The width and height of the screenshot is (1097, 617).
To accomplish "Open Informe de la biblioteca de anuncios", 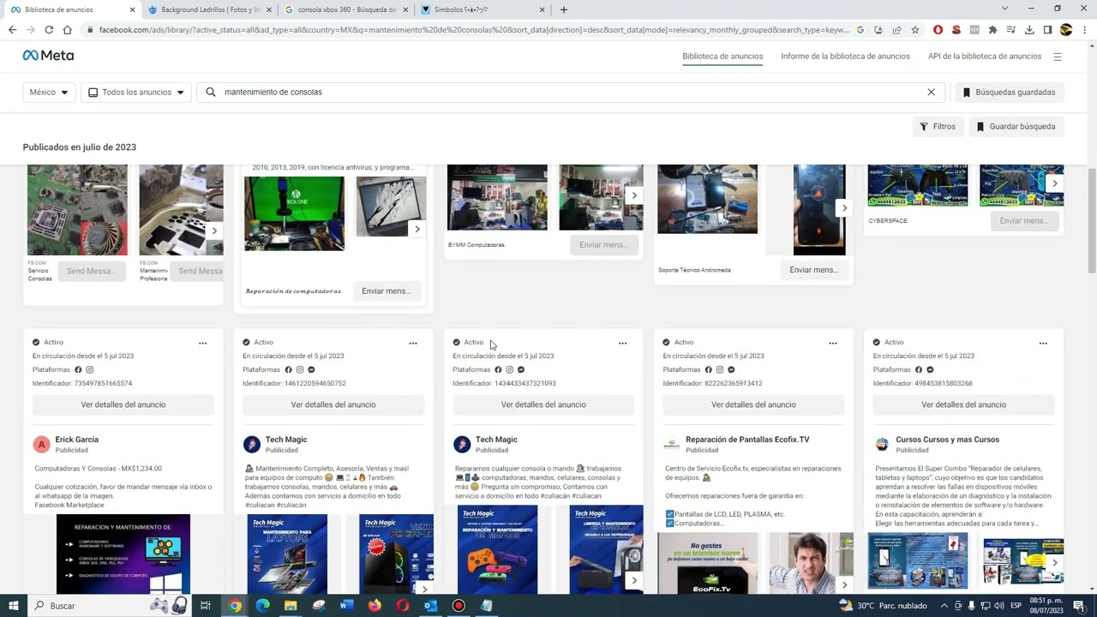I will point(845,57).
